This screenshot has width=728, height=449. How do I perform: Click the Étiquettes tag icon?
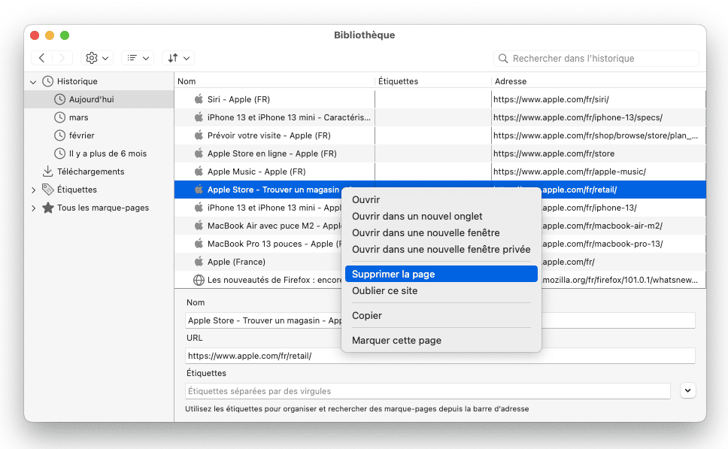(x=48, y=190)
